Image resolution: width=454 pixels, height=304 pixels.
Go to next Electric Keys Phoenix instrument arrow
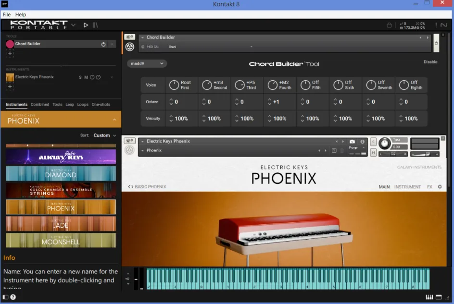point(343,142)
